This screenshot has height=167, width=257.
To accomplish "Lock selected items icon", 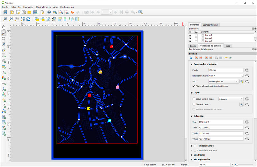I will pos(37,19).
